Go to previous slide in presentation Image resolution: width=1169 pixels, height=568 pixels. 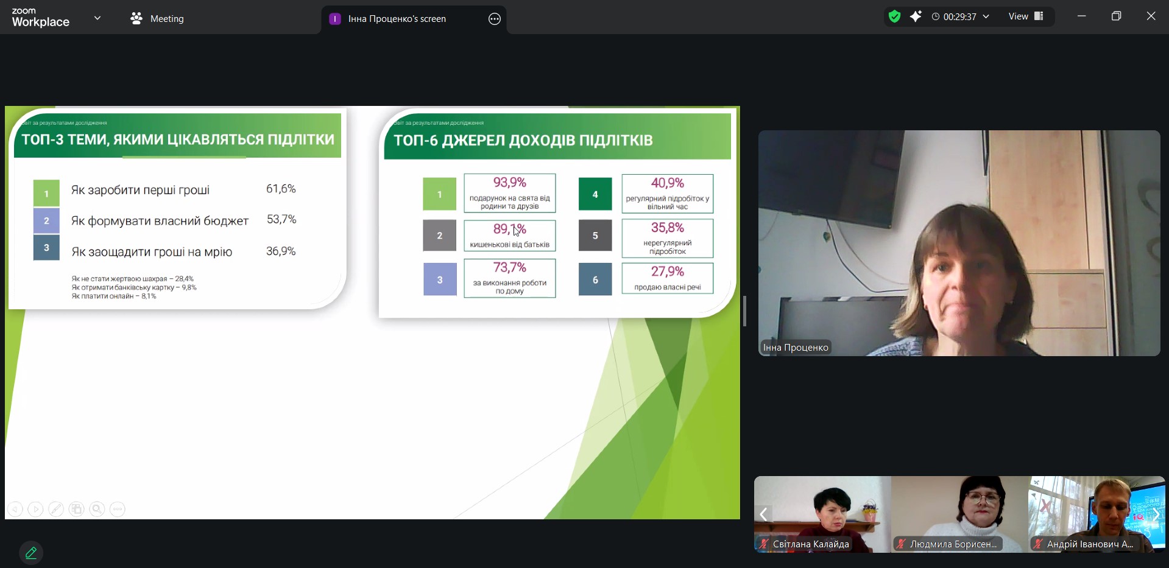click(15, 509)
